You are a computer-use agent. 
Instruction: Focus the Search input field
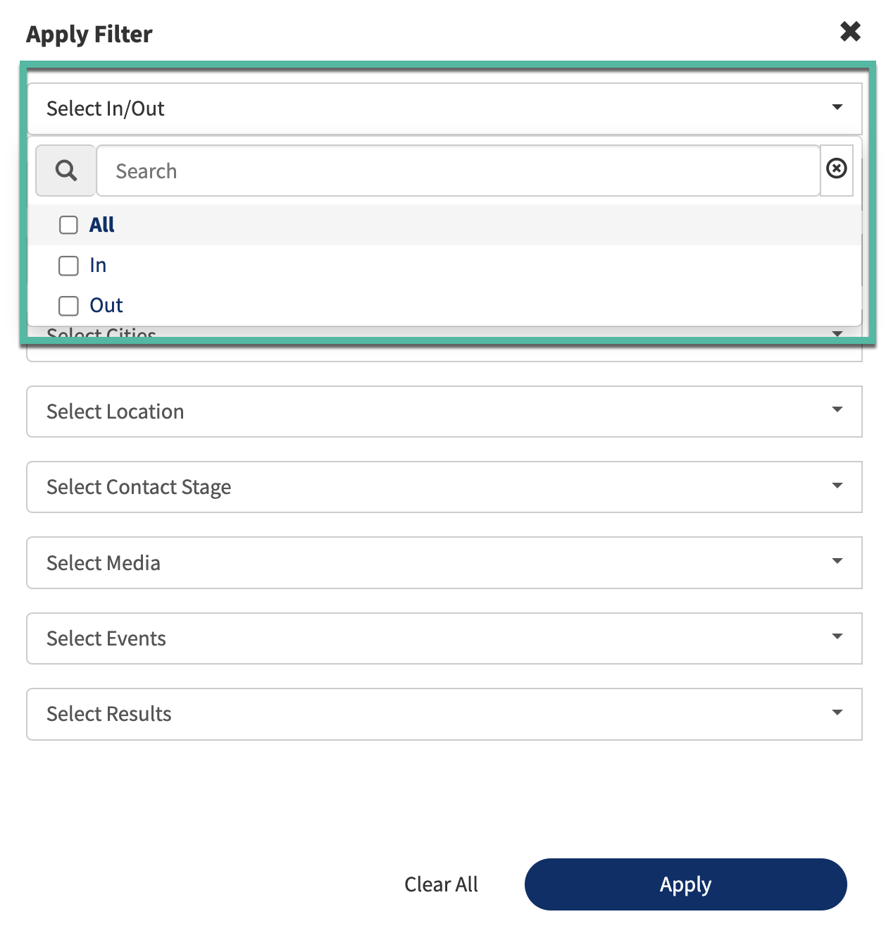458,171
